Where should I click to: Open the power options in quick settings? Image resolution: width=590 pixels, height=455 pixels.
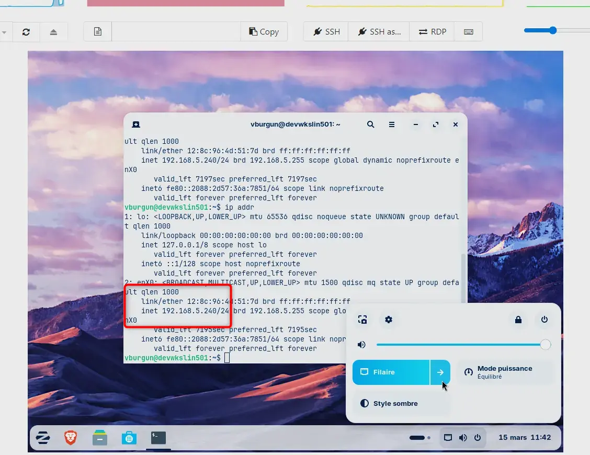coord(544,320)
